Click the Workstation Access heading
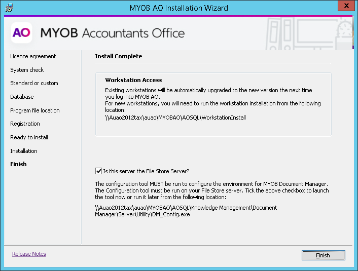 (133, 80)
